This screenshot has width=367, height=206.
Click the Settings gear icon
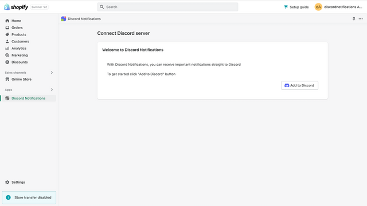click(x=7, y=182)
